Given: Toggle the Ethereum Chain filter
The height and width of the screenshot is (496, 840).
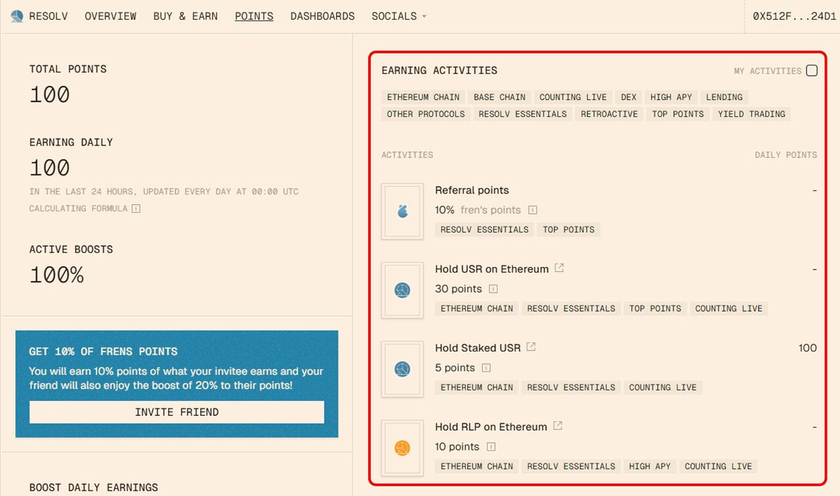Looking at the screenshot, I should tap(423, 96).
